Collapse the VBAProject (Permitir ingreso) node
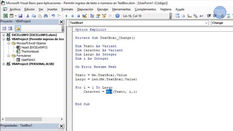The height and width of the screenshot is (131, 233). [4, 39]
